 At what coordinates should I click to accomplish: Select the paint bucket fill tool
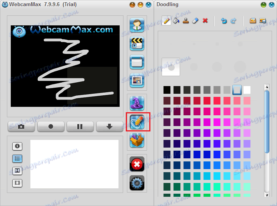click(x=176, y=21)
